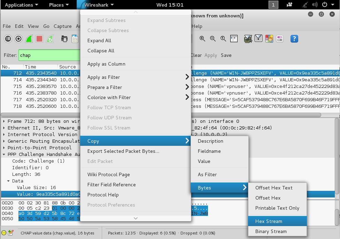The width and height of the screenshot is (340, 239).
Task: Copy the Fieldname
Action: (219, 151)
